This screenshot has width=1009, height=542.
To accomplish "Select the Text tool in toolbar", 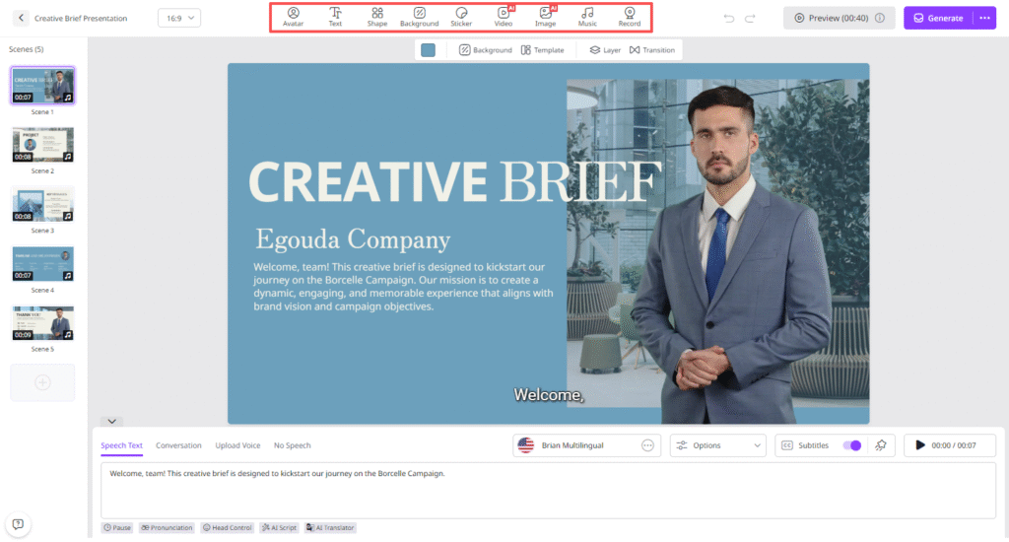I will 335,16.
